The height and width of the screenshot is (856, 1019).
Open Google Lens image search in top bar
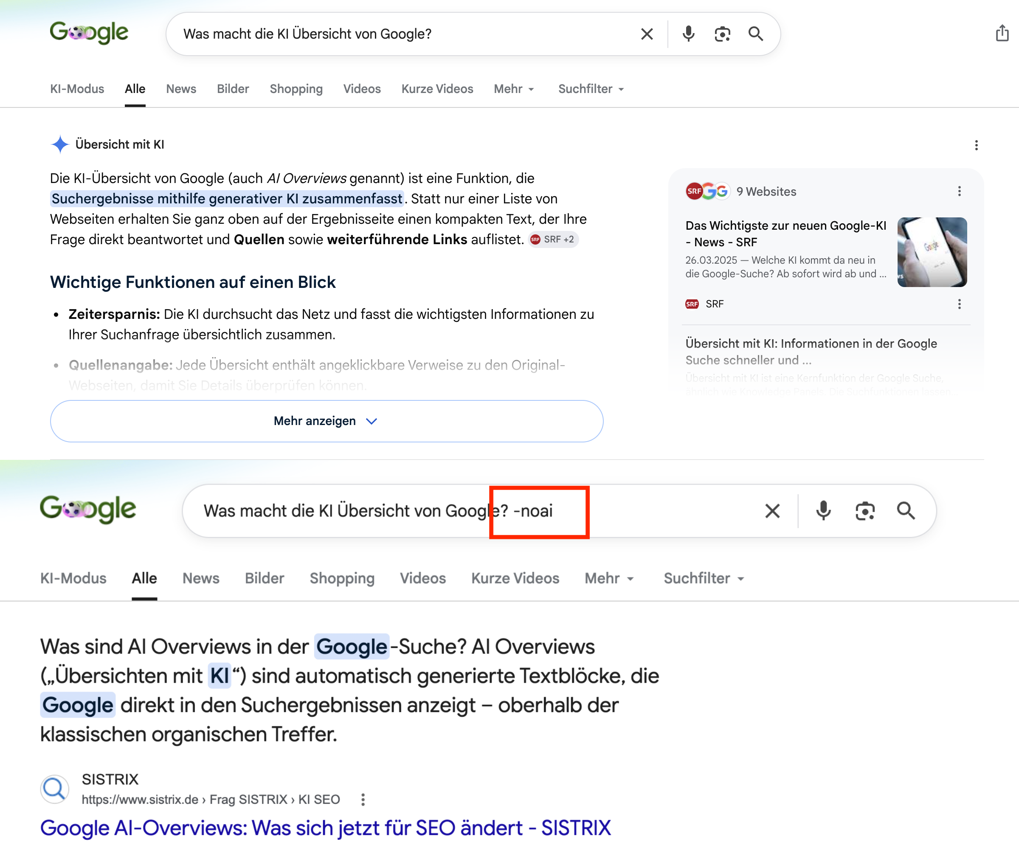coord(722,34)
